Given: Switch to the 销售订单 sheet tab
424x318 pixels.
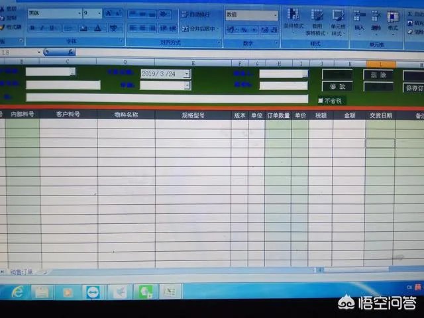Looking at the screenshot, I should coord(21,272).
